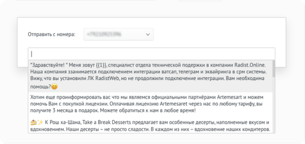Image resolution: width=305 pixels, height=144 pixels.
Task: Click the empty template search input field
Action: click(151, 54)
